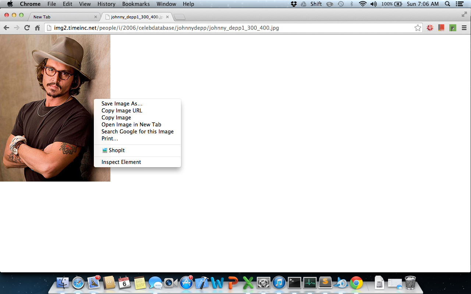Screen dimensions: 471x294
Task: Open the home page via house icon
Action: click(x=37, y=28)
